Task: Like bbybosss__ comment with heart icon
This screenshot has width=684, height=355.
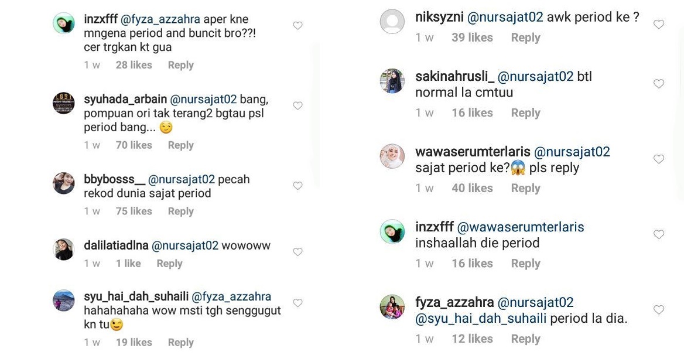Action: pos(297,186)
